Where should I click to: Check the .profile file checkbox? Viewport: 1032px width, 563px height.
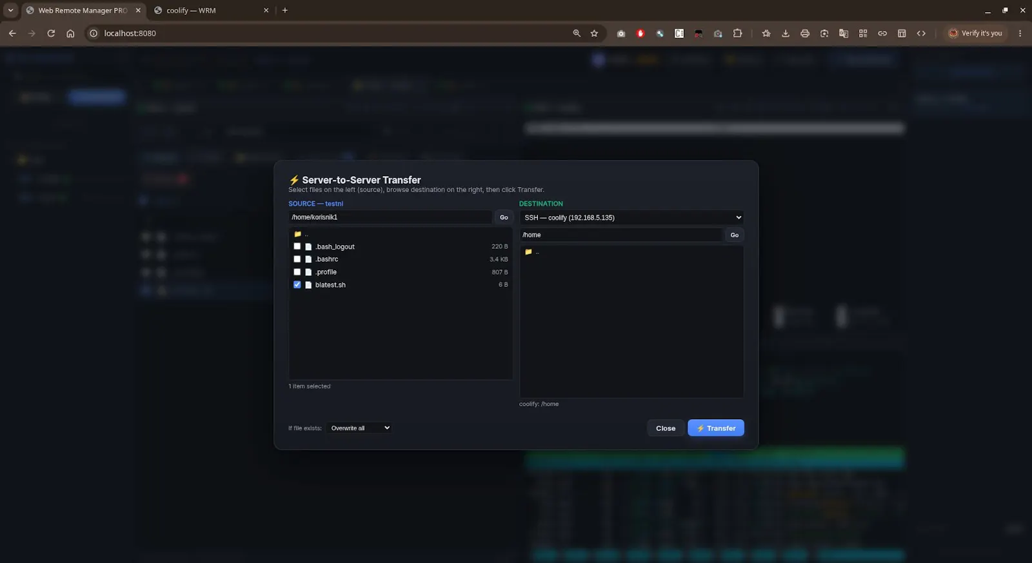[x=297, y=272]
